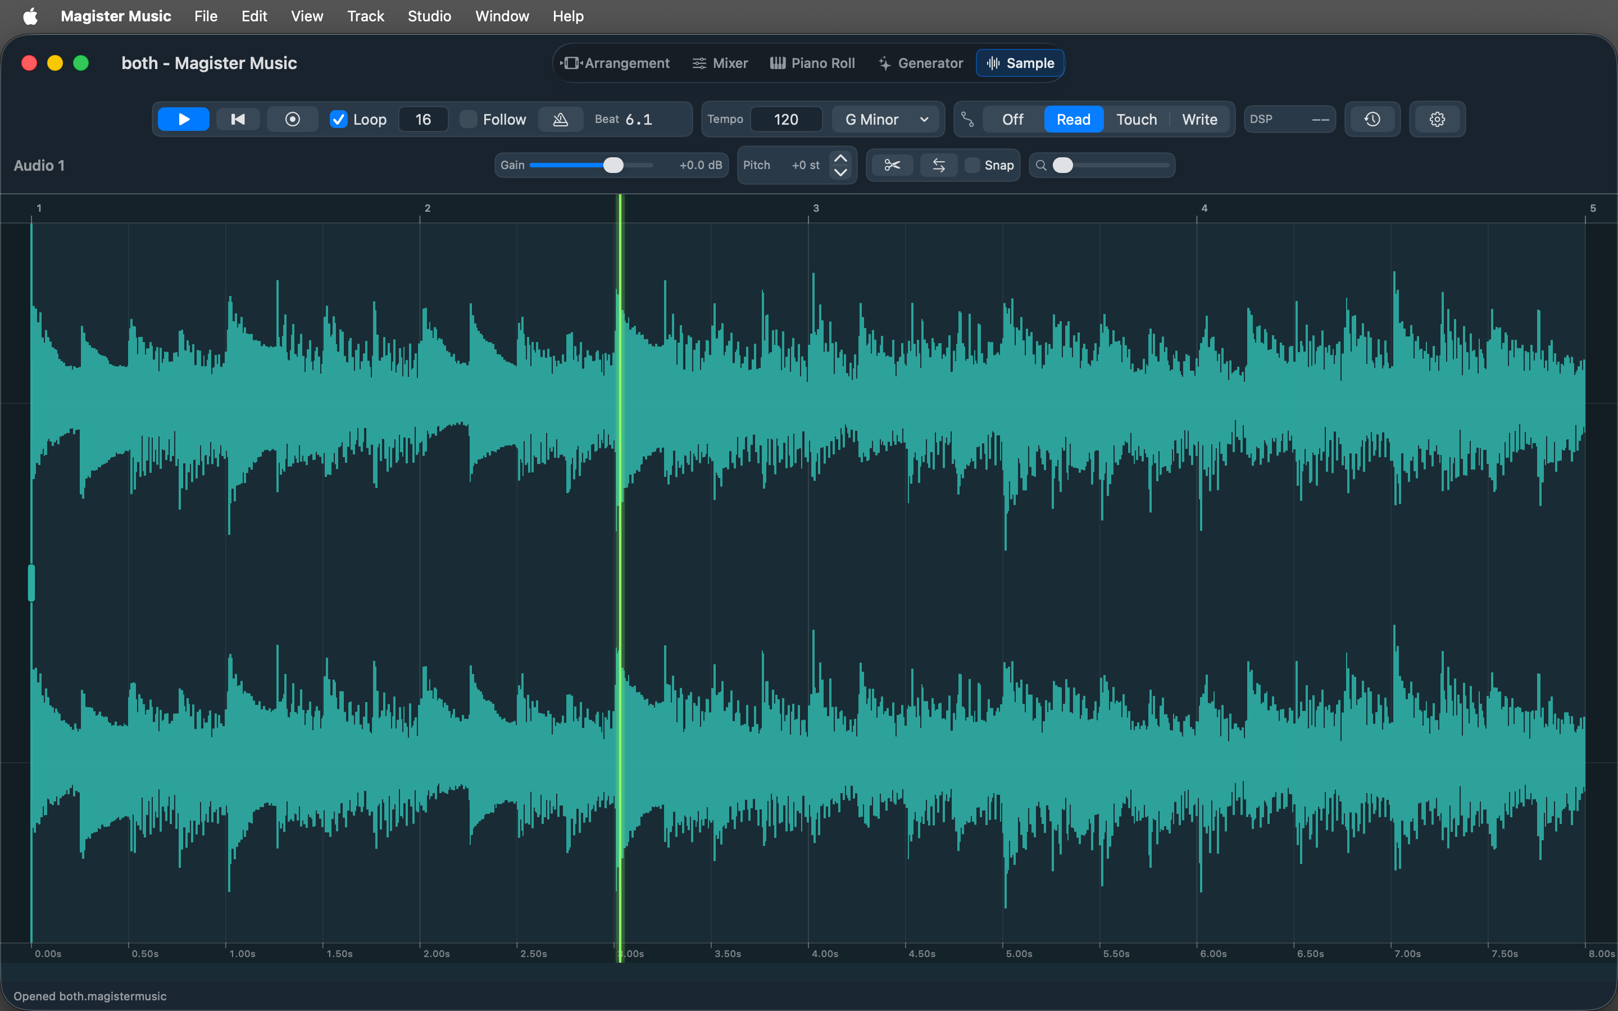Switch to the Mixer tab
The height and width of the screenshot is (1011, 1618).
(x=720, y=63)
